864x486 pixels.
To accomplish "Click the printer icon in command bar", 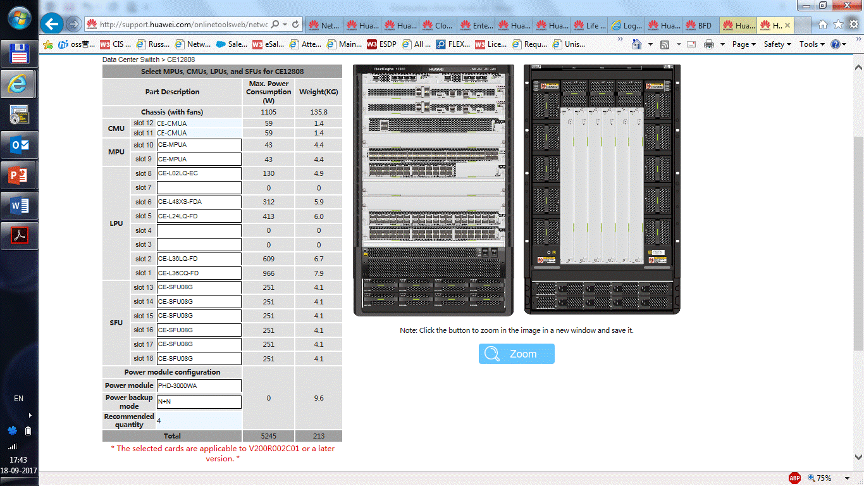I will tap(709, 44).
